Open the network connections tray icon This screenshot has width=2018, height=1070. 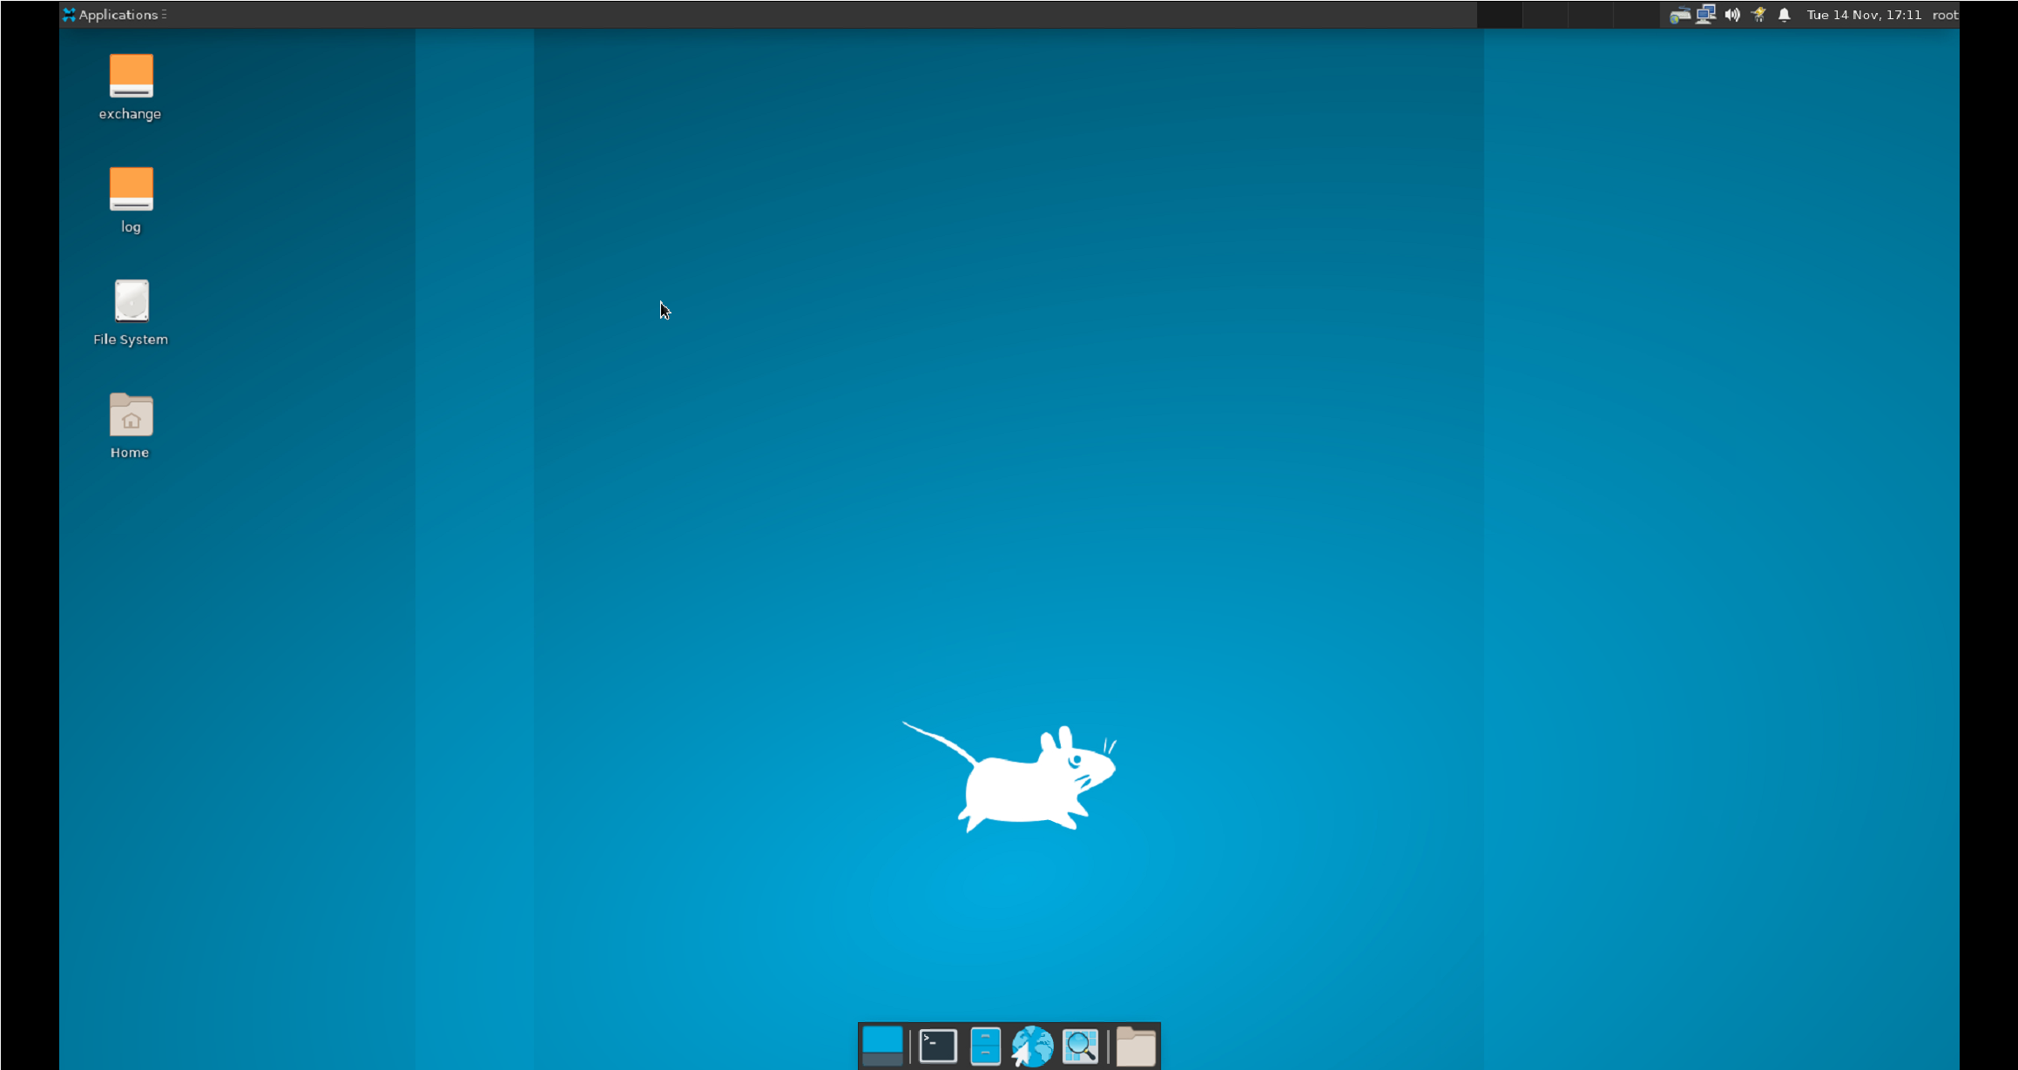(1705, 15)
